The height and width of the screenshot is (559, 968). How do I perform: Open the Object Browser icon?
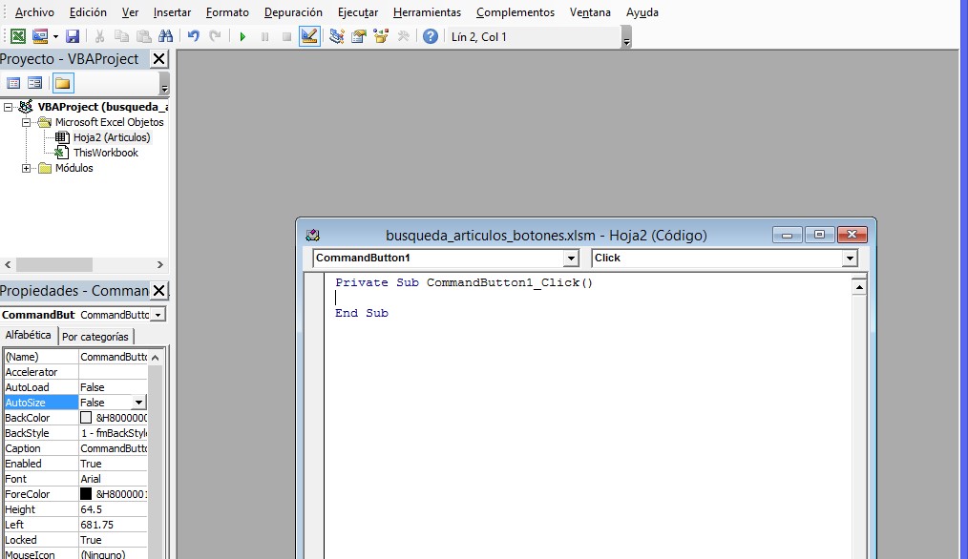pos(381,36)
